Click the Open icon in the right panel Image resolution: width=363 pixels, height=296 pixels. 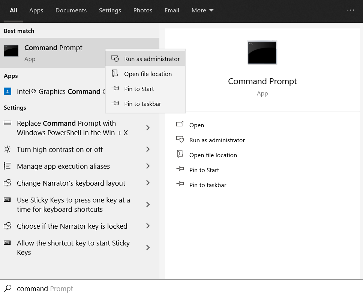(180, 125)
